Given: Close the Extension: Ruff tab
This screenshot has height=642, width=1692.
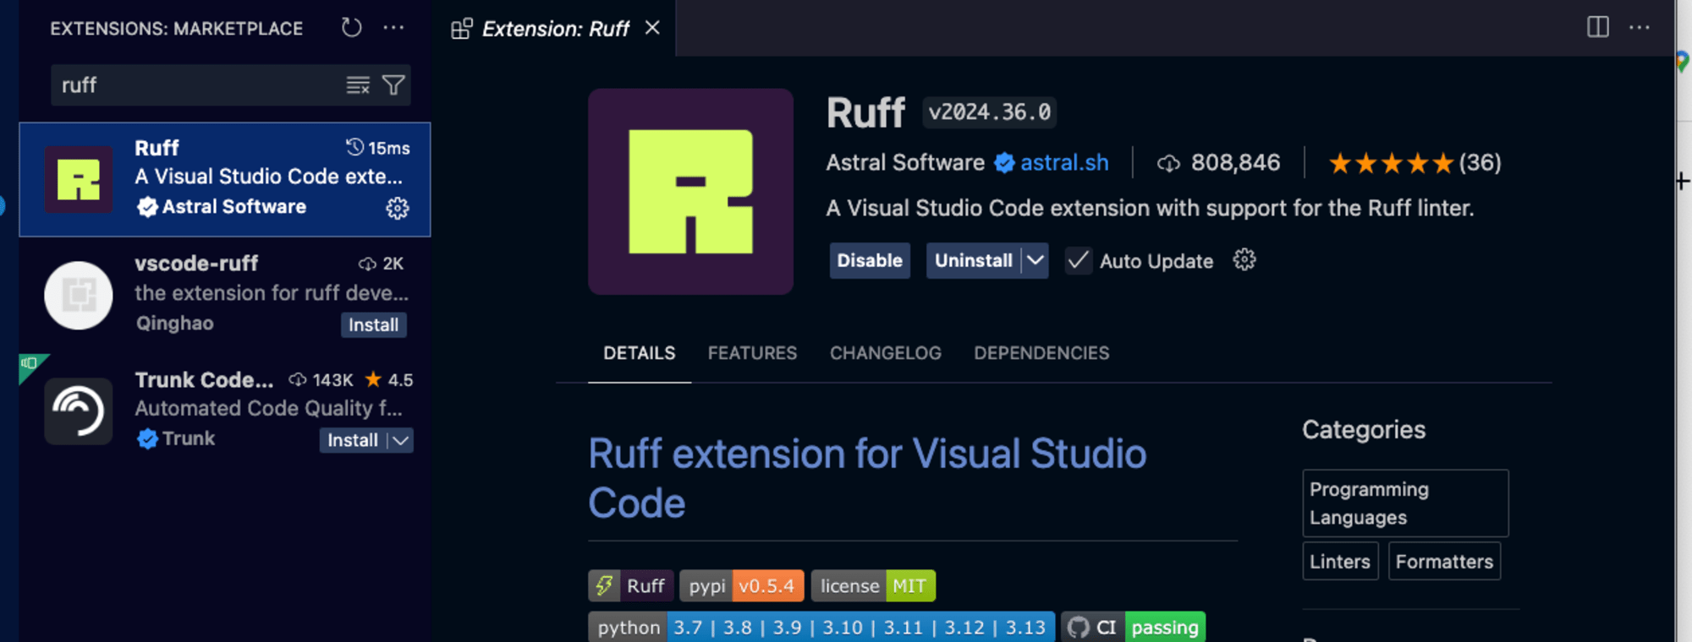Looking at the screenshot, I should (x=652, y=28).
